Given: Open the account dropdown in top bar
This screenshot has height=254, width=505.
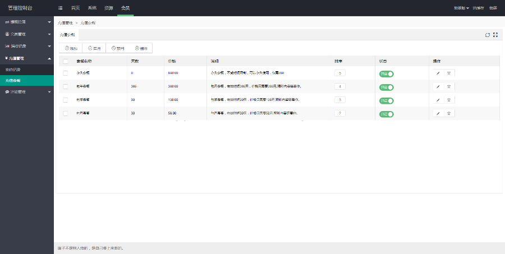Looking at the screenshot, I should click(461, 8).
